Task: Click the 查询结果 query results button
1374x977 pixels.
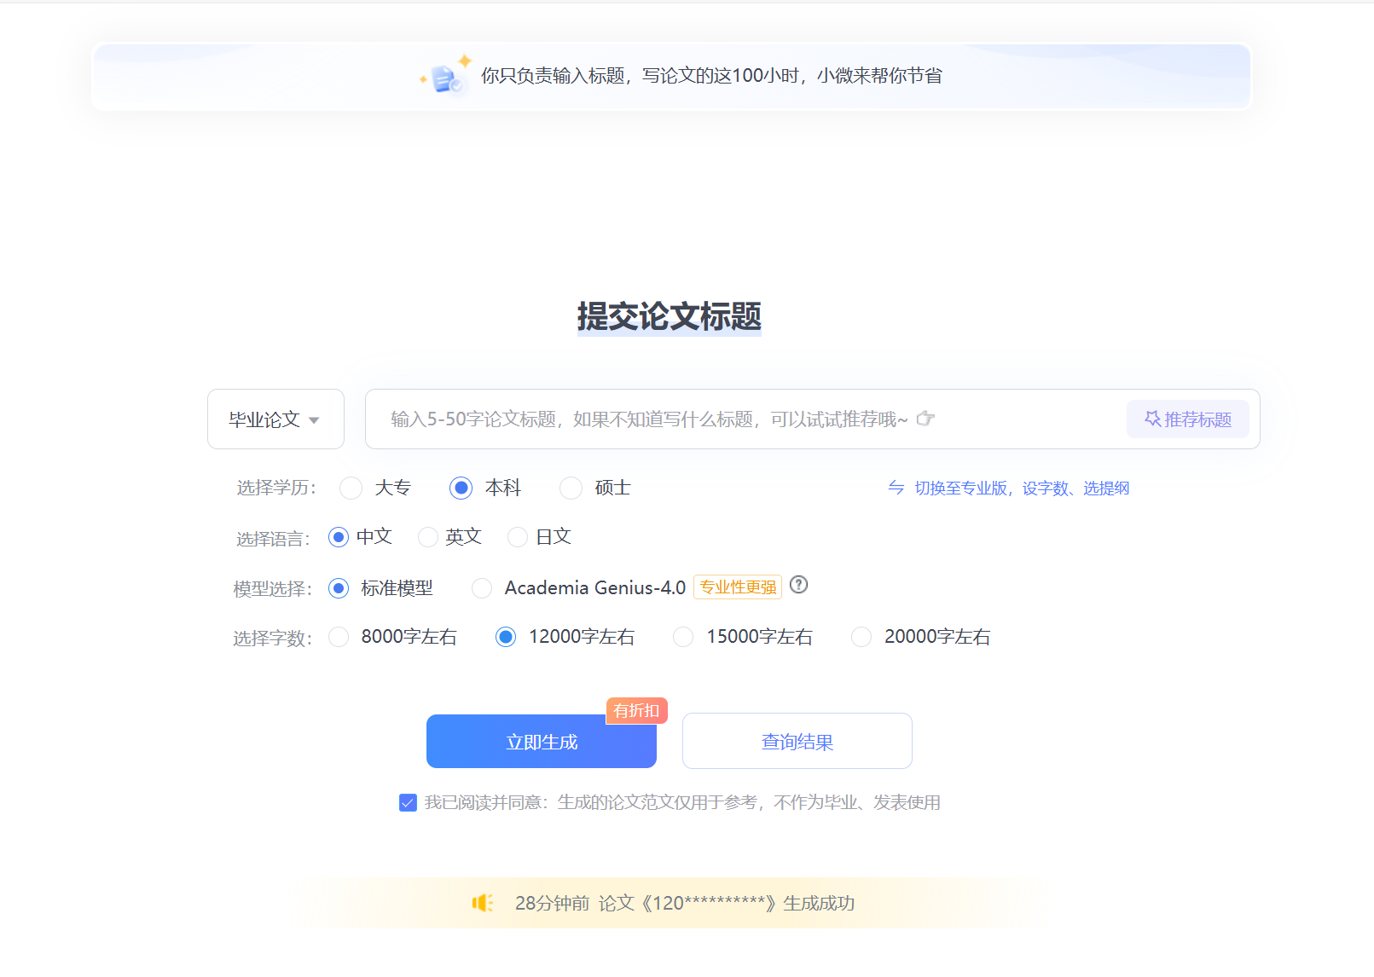Action: click(x=797, y=741)
